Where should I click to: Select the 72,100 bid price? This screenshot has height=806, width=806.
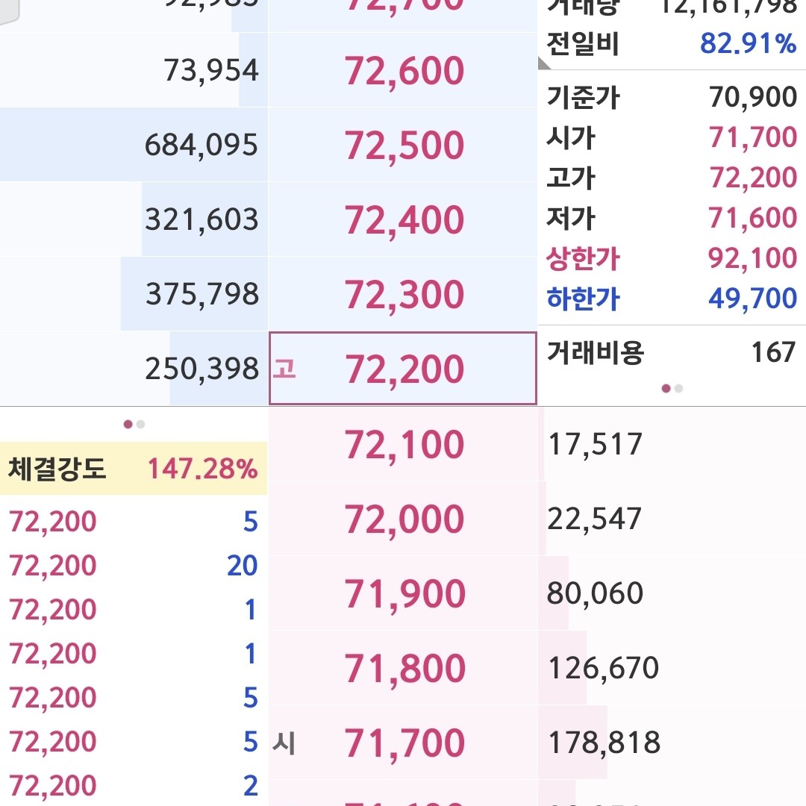click(404, 445)
